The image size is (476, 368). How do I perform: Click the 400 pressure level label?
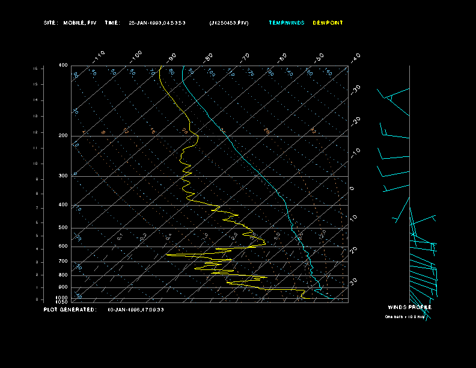click(x=63, y=204)
